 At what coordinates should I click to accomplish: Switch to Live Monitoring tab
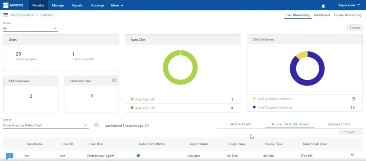click(x=298, y=15)
